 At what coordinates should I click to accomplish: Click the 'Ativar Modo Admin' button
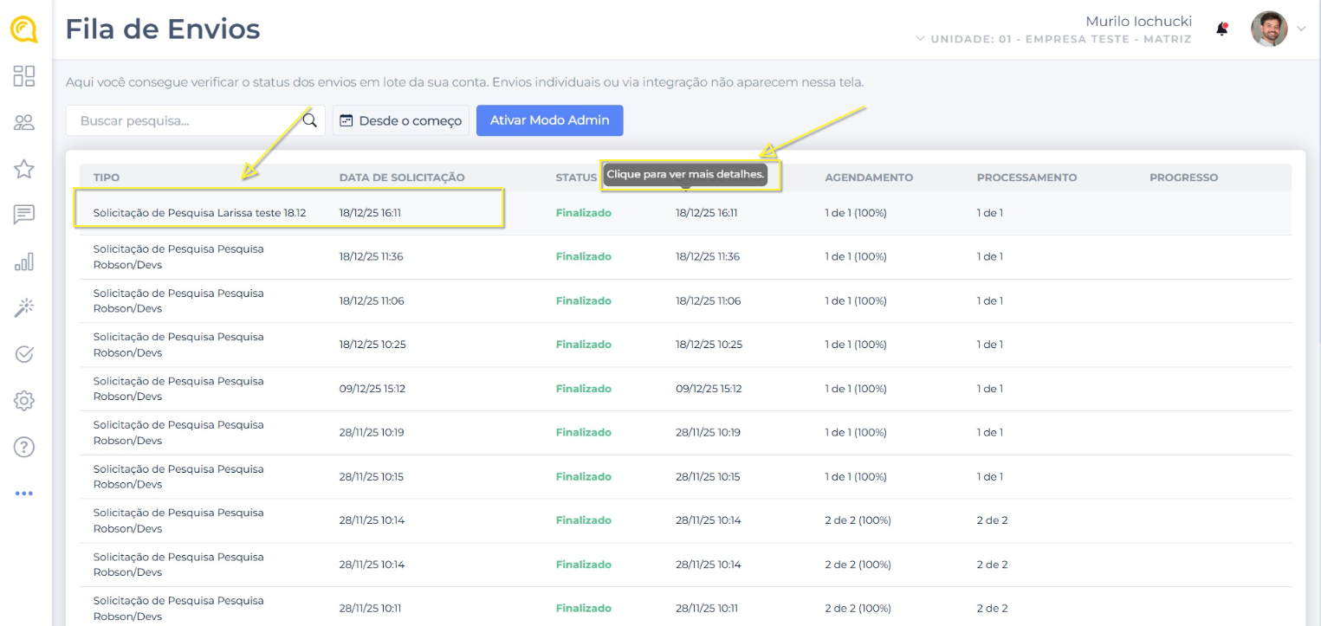coord(549,120)
